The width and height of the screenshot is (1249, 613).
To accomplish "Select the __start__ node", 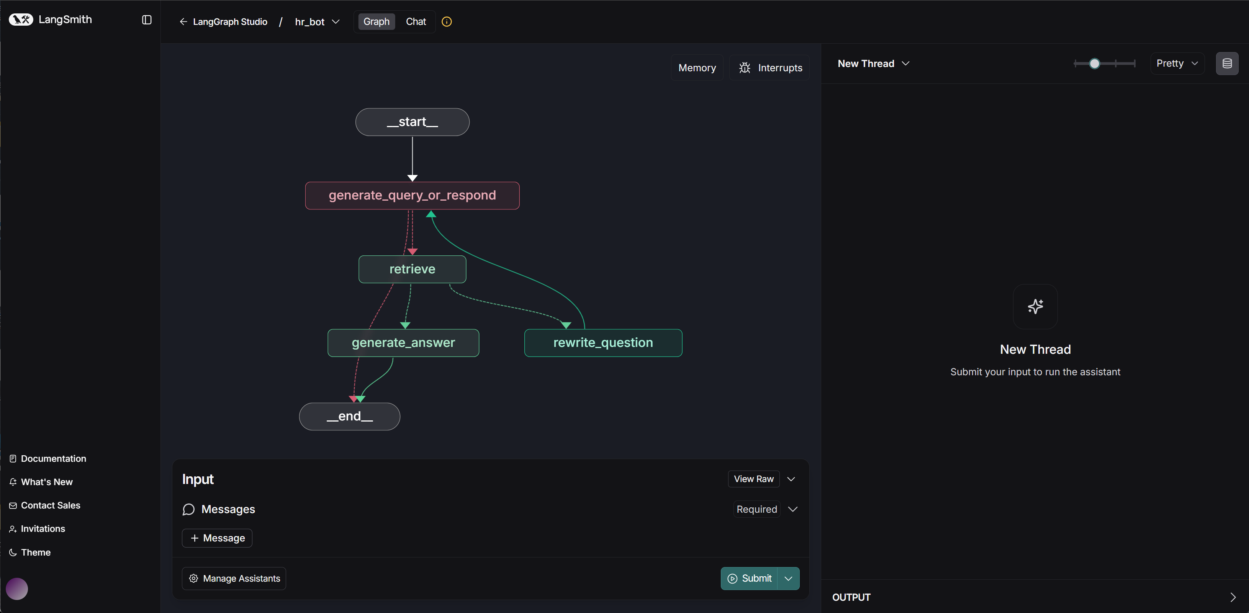I will (x=412, y=122).
